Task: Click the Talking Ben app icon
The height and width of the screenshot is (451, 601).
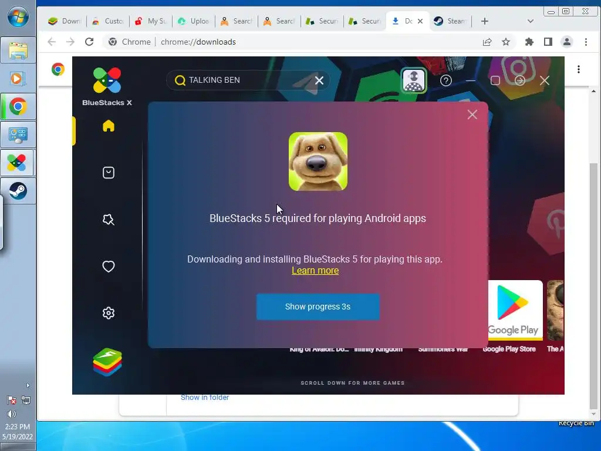Action: [318, 161]
